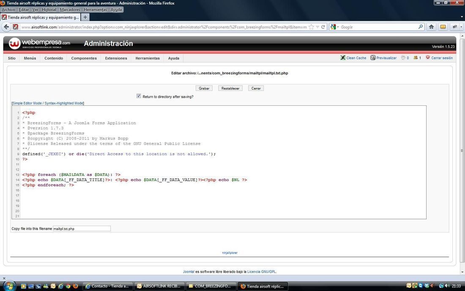Open the Sitio admin menu
Viewport: 465px width, 291px height.
click(x=11, y=58)
